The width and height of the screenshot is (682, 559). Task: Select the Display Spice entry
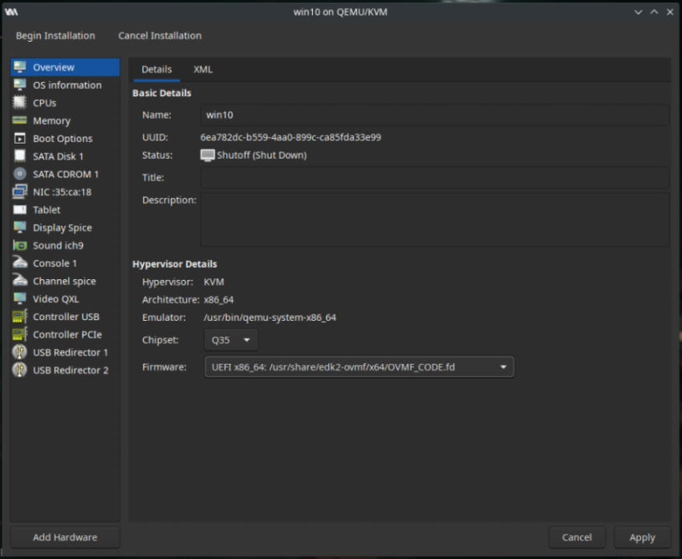click(65, 227)
